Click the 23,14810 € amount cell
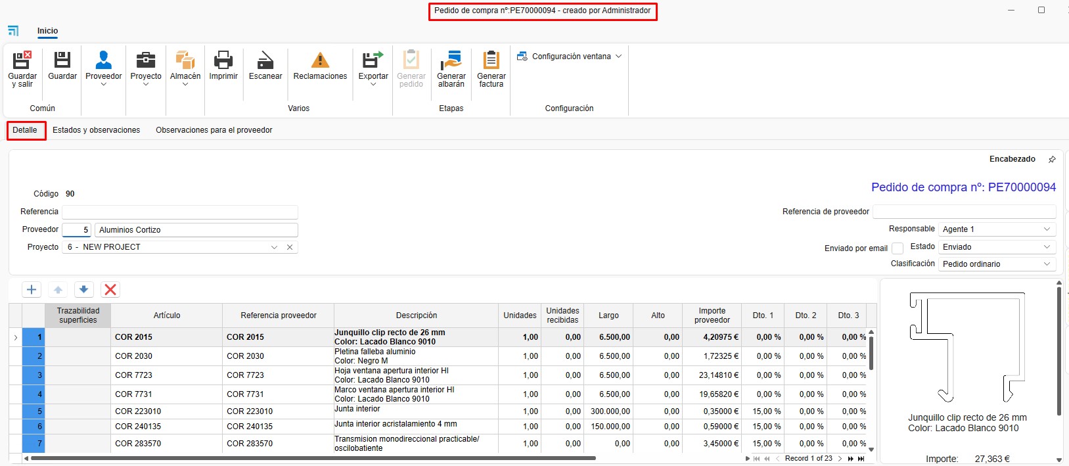 [712, 375]
